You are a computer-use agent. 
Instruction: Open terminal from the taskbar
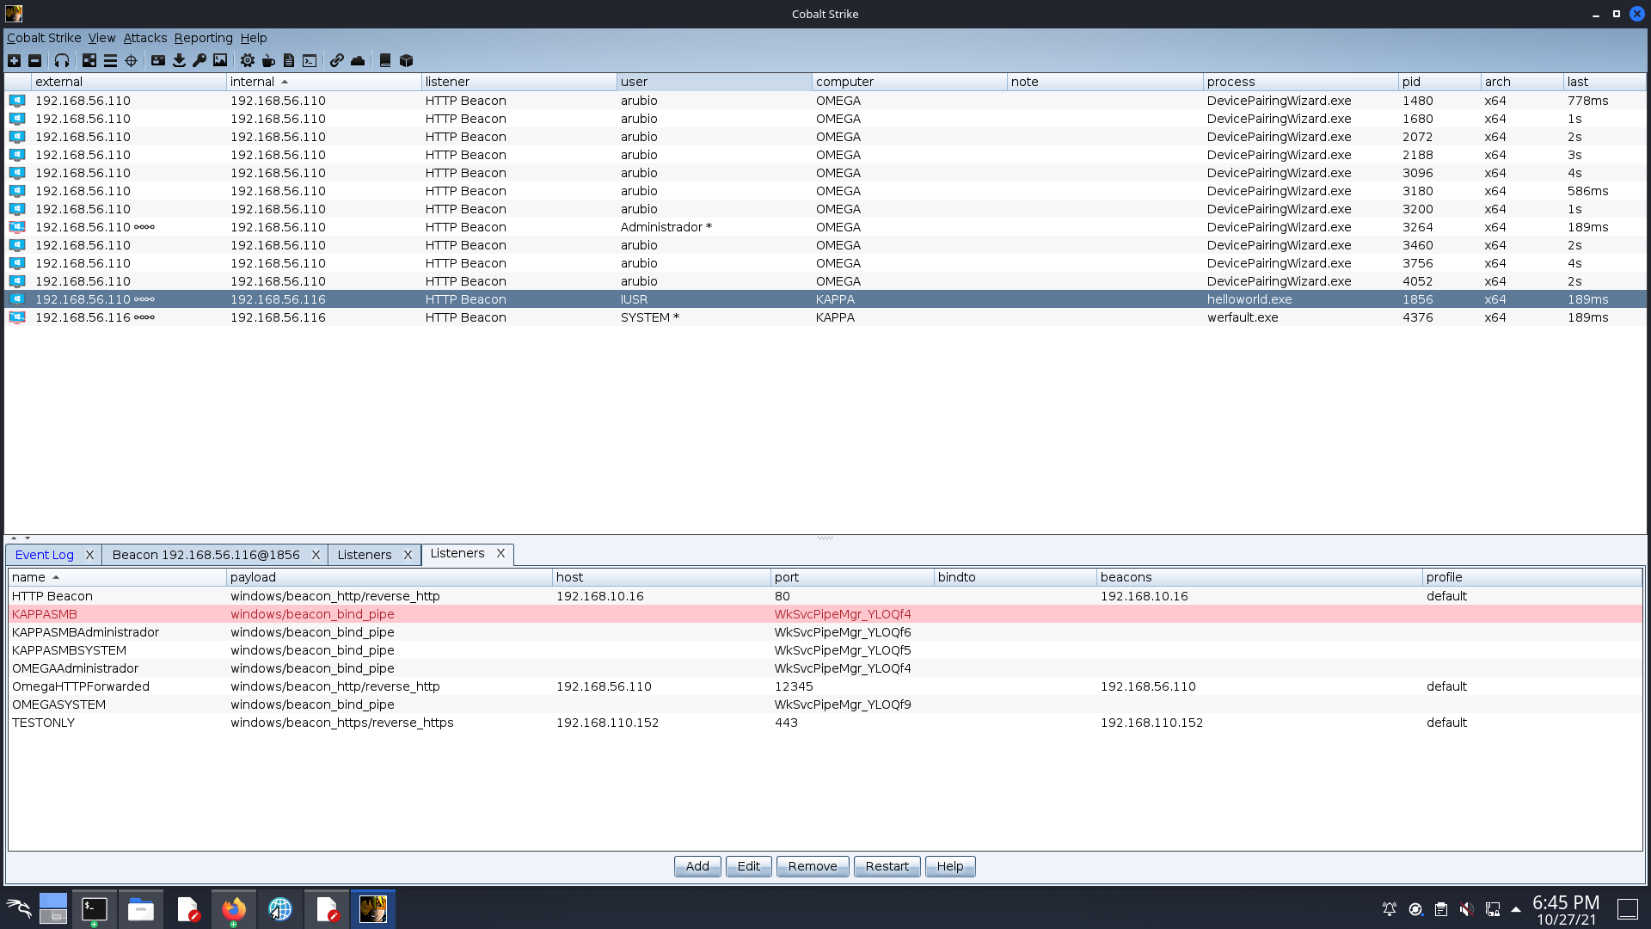(x=95, y=909)
